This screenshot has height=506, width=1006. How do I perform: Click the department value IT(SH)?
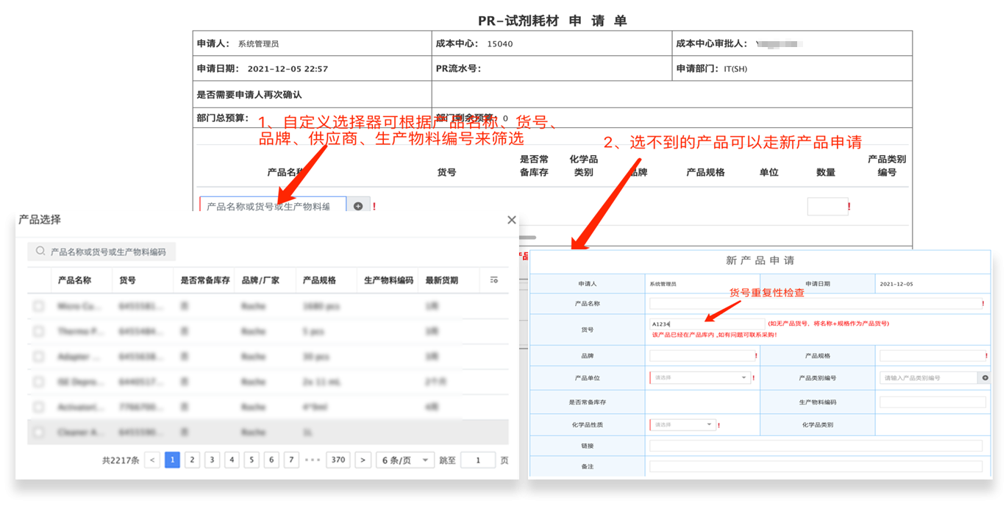click(x=735, y=69)
